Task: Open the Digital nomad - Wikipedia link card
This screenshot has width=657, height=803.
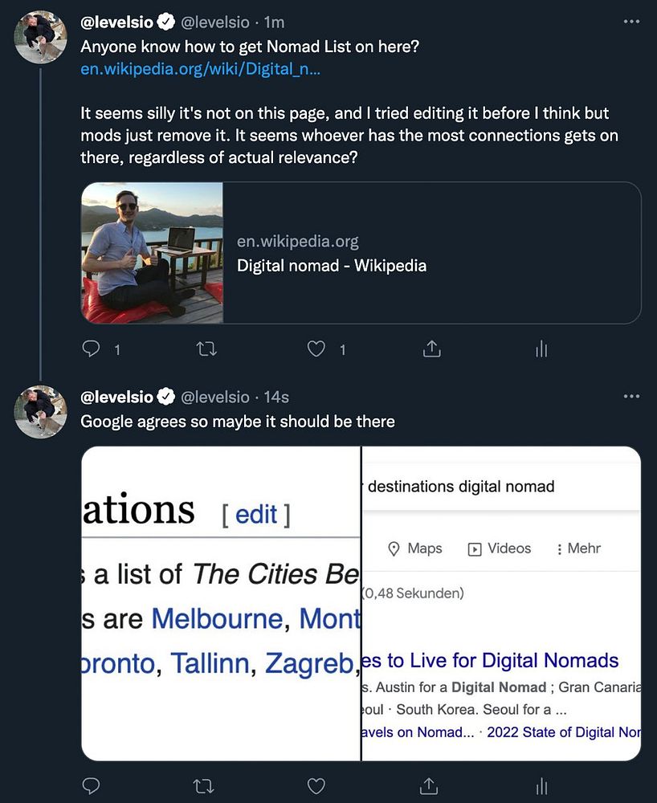Action: (361, 253)
